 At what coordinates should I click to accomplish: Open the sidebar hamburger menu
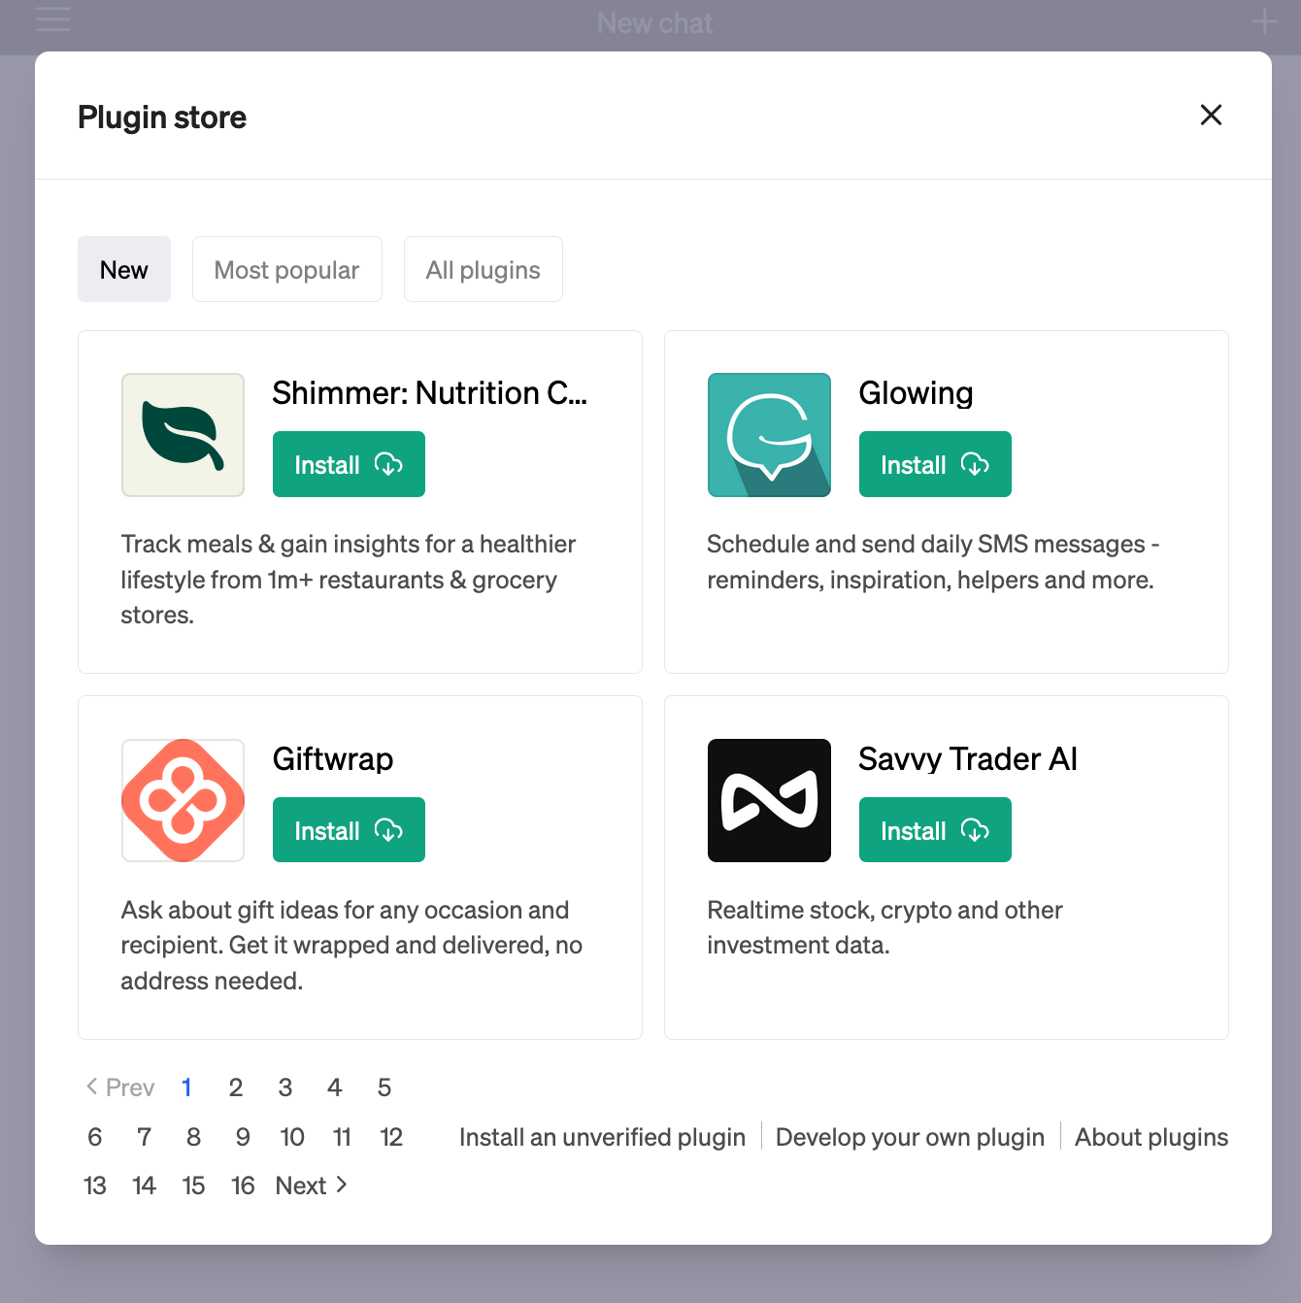(52, 22)
